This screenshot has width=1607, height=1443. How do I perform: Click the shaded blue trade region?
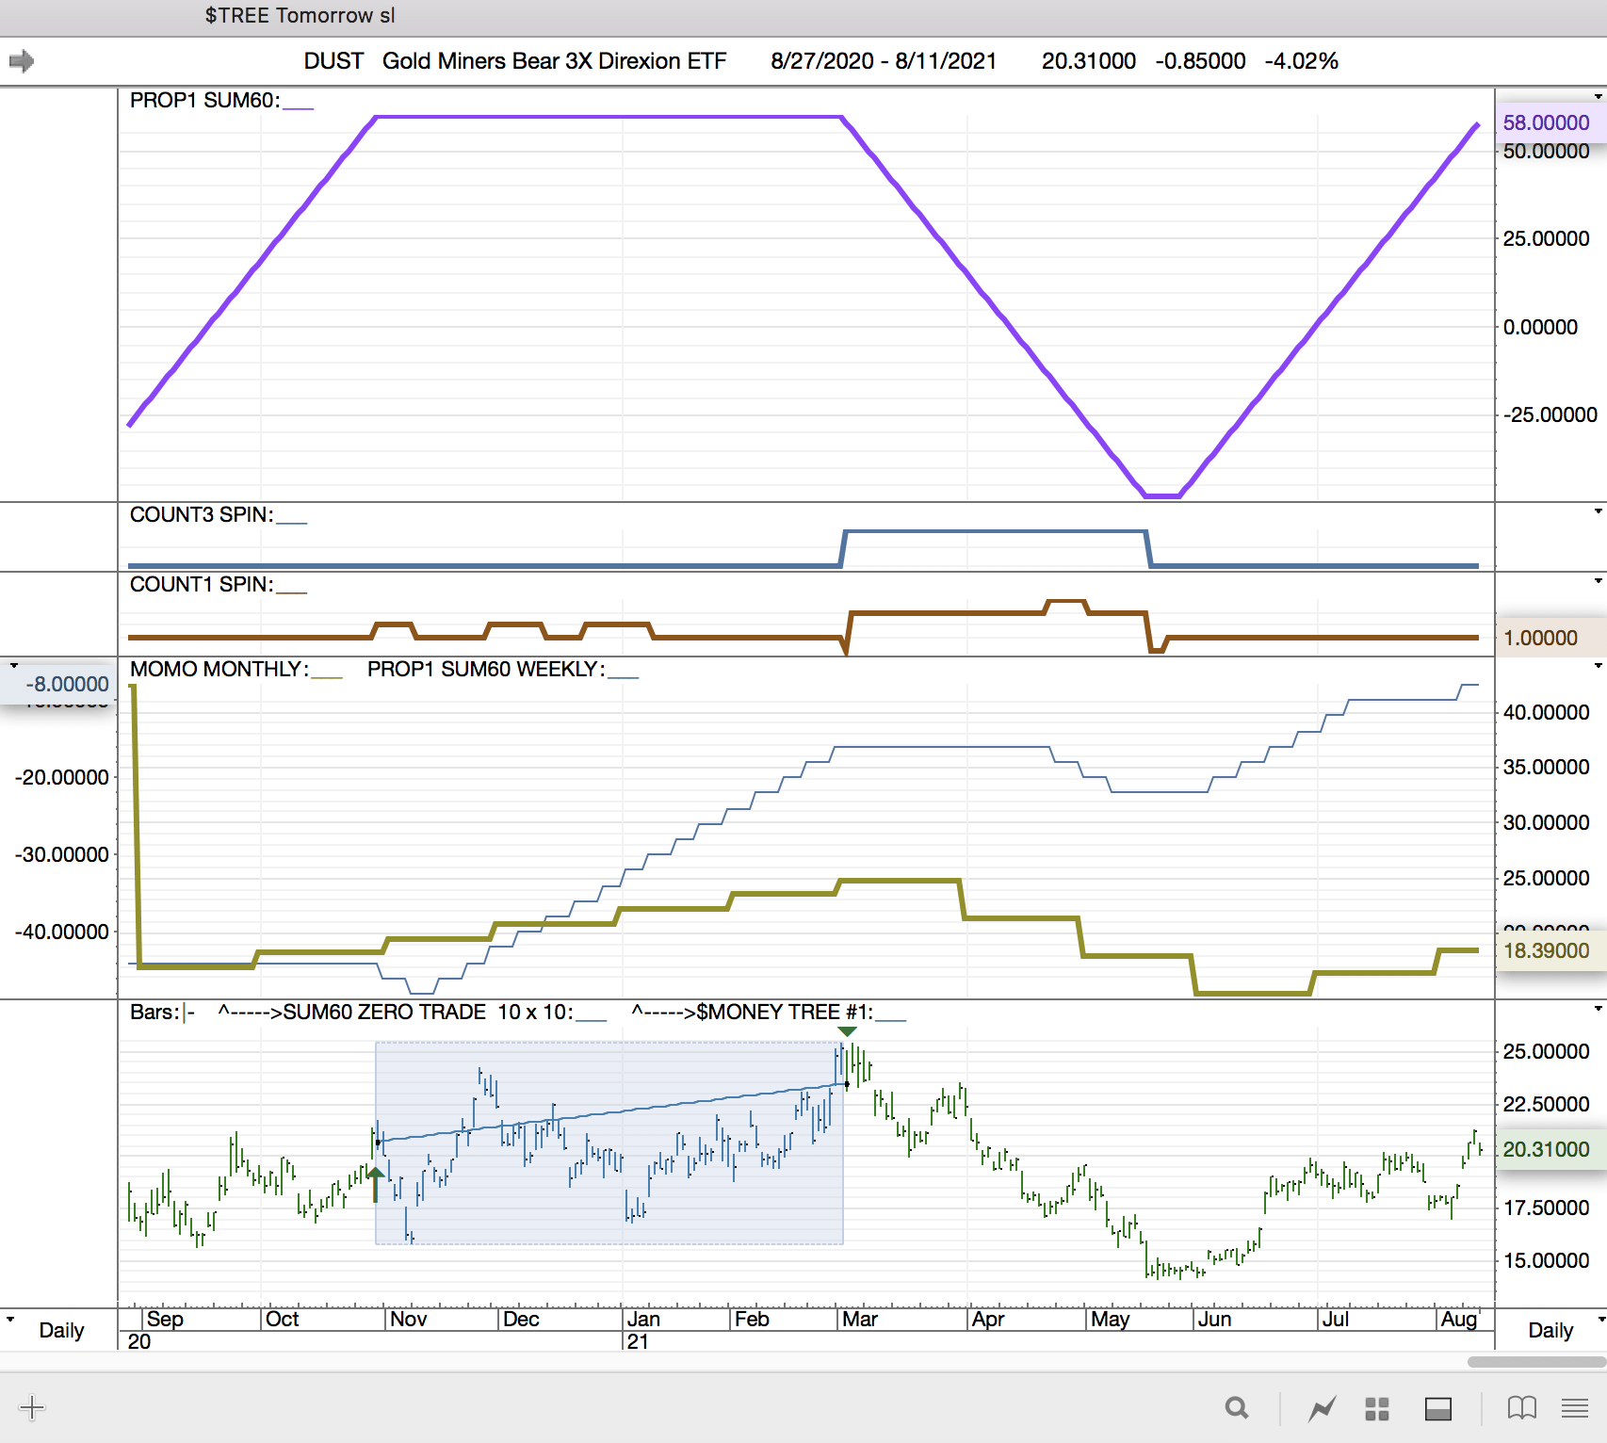pos(609,1143)
